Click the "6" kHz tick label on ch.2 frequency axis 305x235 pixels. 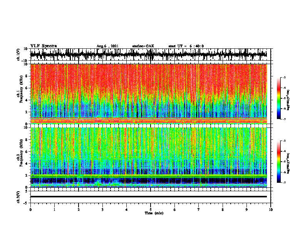27,152
